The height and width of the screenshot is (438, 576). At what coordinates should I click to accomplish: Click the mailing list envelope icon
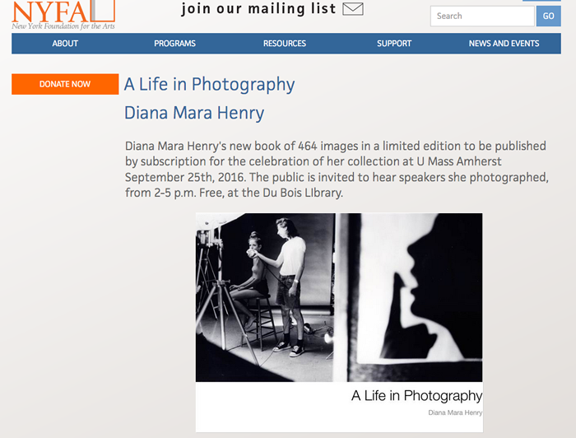pyautogui.click(x=353, y=9)
